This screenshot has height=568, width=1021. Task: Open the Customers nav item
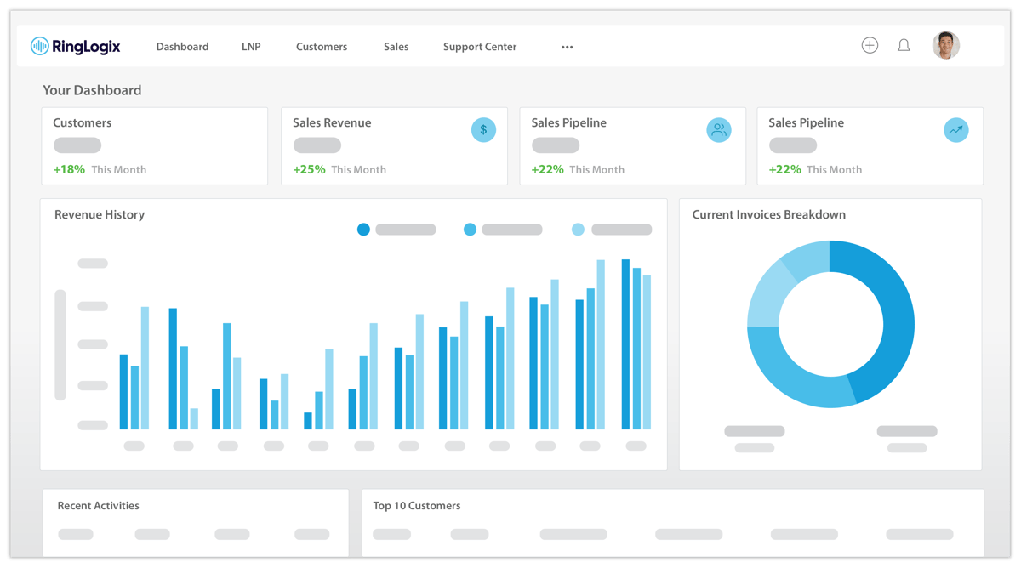point(322,47)
